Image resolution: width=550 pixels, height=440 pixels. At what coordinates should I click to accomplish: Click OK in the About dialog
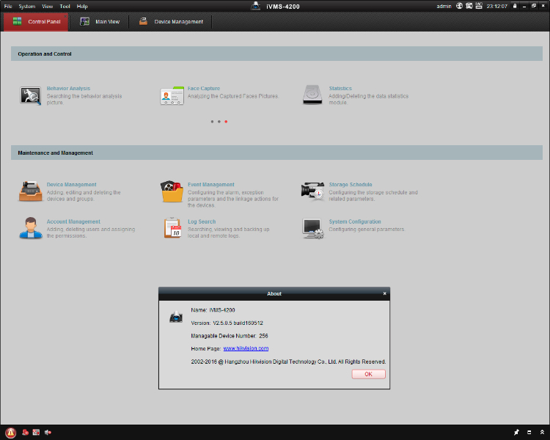369,374
